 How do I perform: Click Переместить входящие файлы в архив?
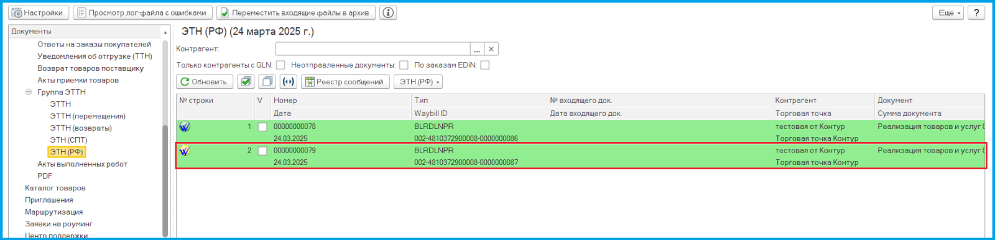click(295, 12)
